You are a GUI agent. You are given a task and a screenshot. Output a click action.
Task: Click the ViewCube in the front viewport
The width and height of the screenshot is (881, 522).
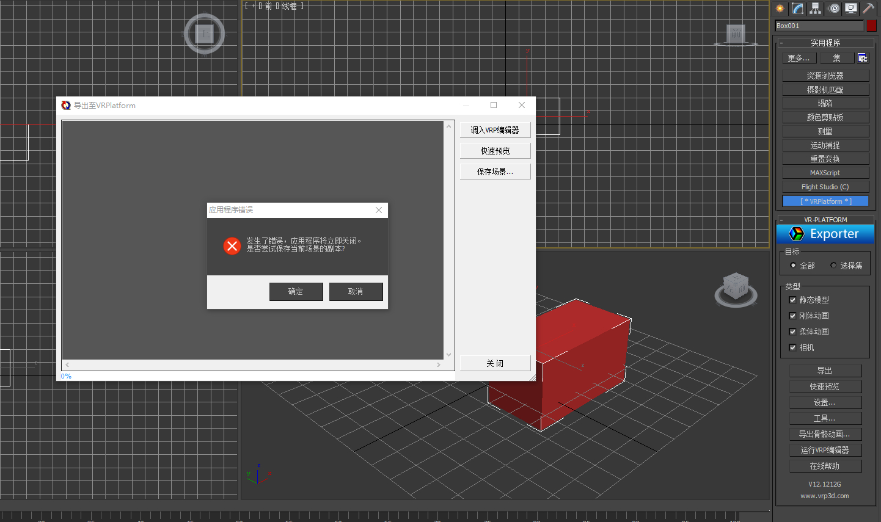click(736, 35)
